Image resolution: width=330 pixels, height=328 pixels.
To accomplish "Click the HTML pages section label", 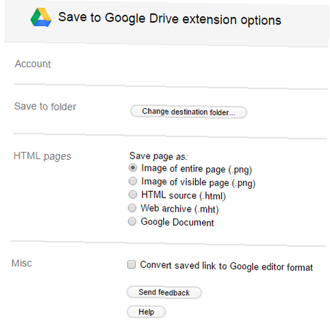I will 42,156.
